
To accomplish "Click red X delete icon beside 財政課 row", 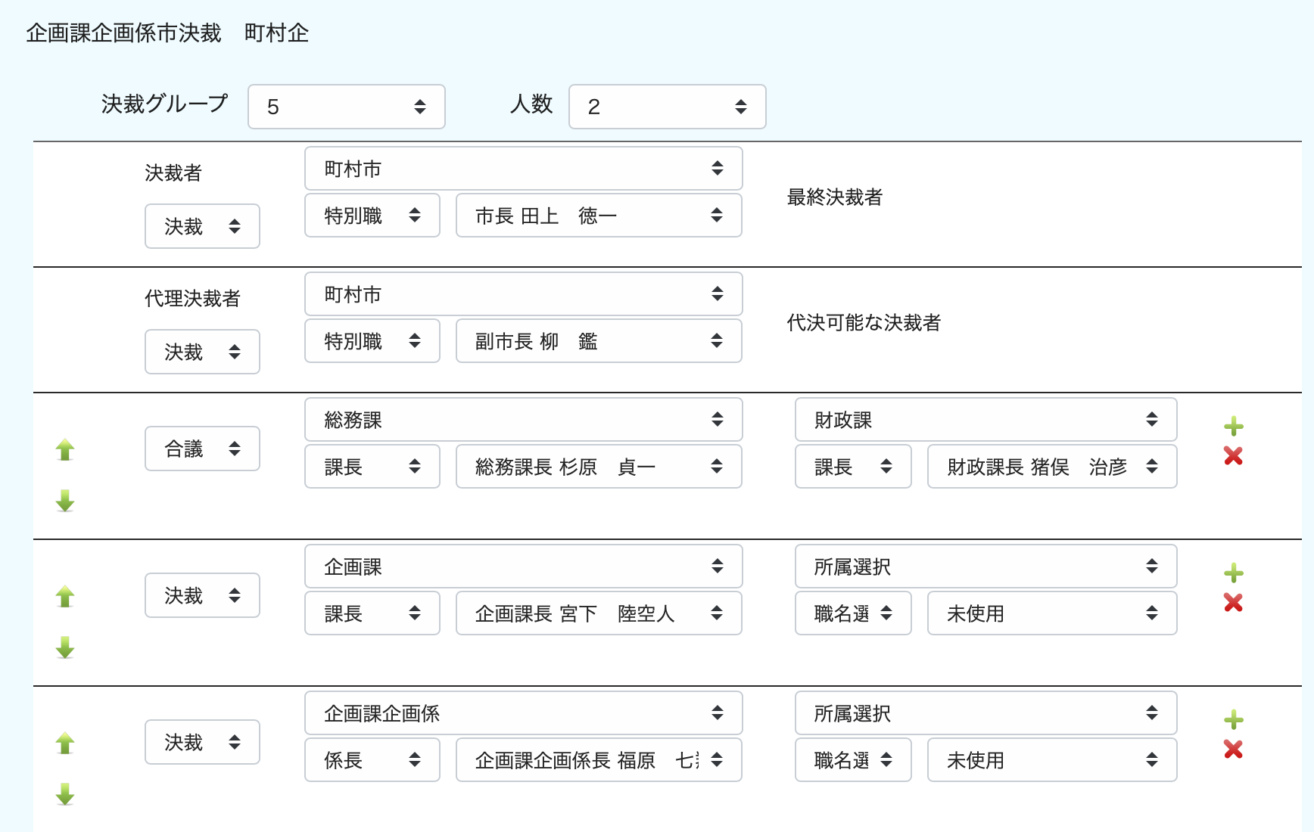I will coord(1233,455).
